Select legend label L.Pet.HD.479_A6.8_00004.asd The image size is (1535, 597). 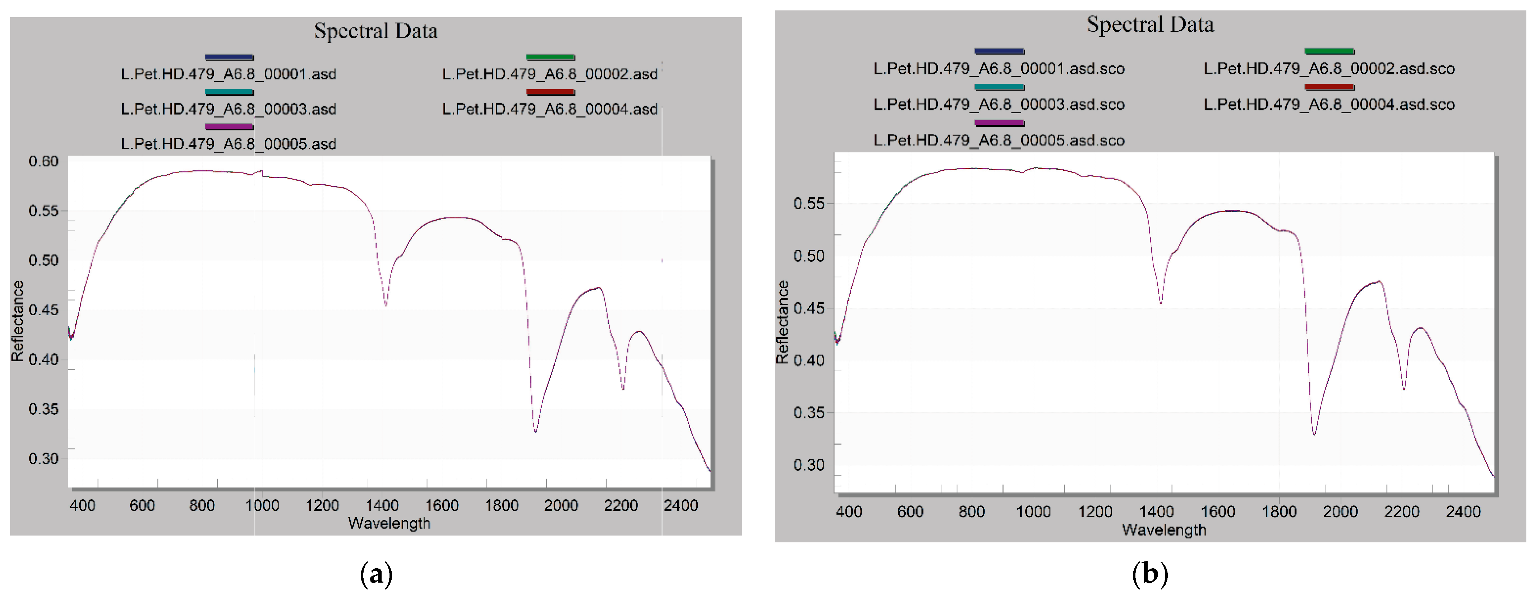(x=549, y=110)
